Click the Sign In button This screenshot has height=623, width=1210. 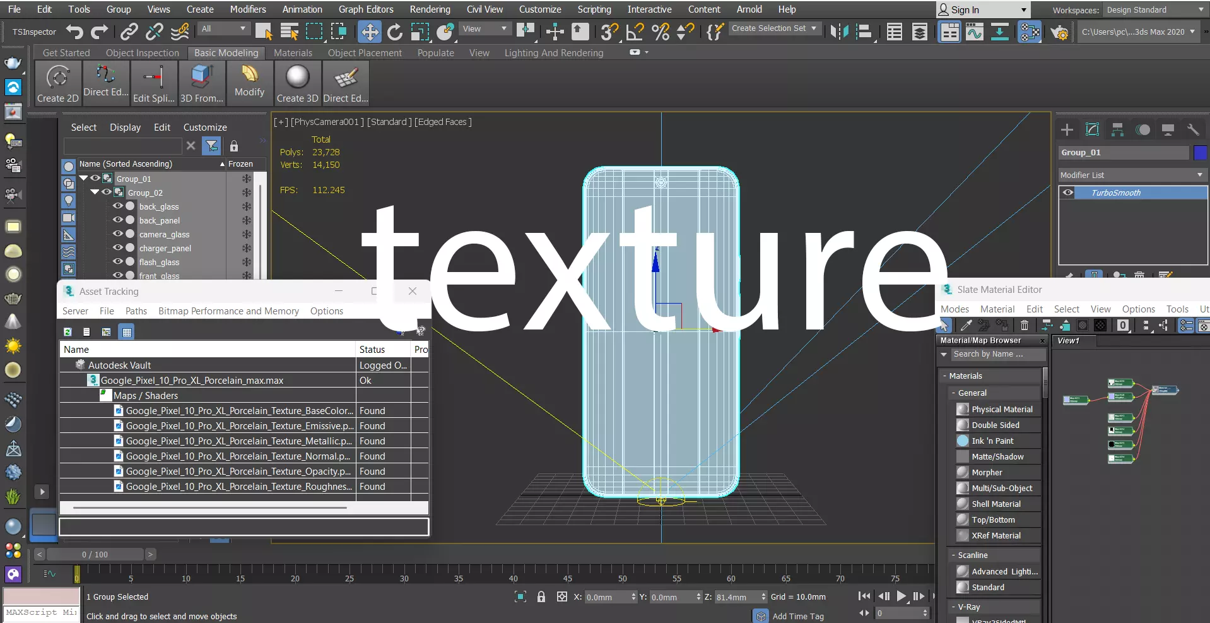983,10
